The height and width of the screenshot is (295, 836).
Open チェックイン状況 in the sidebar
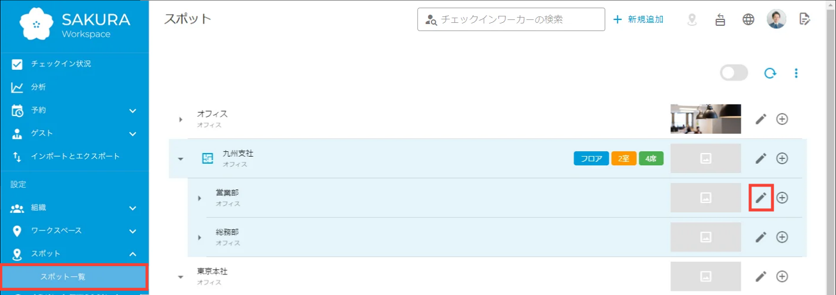pos(61,64)
